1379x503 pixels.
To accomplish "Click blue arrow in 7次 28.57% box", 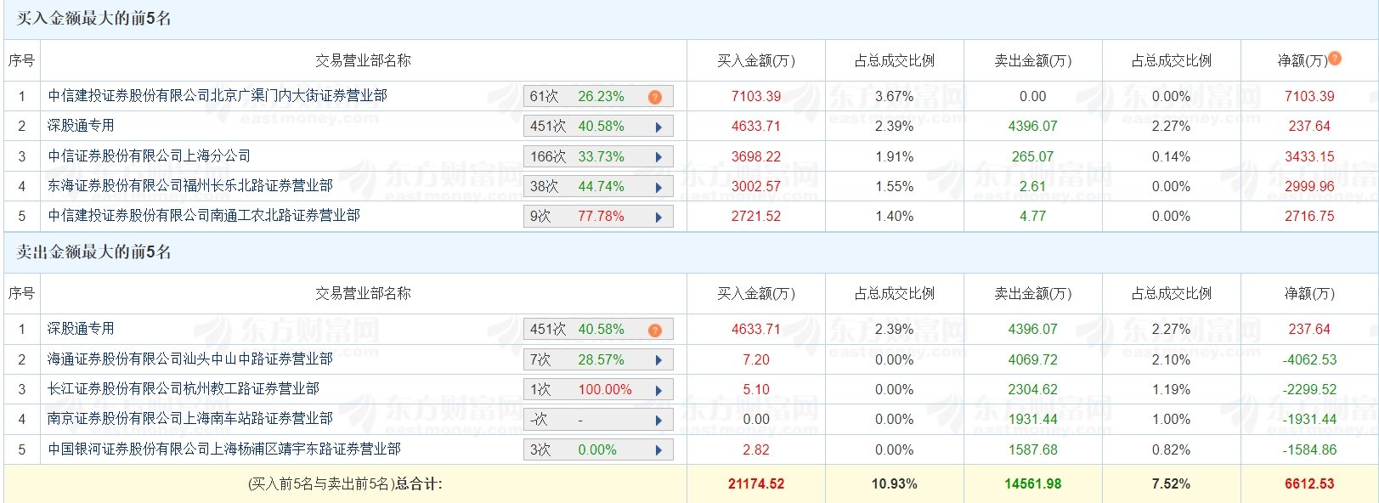I will [658, 360].
